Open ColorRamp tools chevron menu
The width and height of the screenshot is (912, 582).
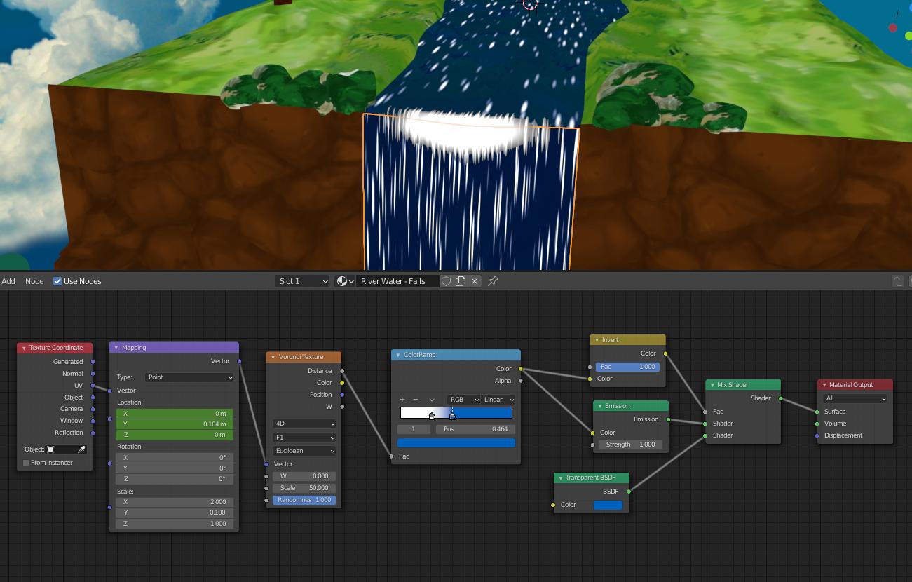click(x=432, y=400)
